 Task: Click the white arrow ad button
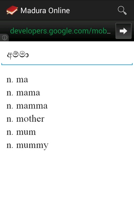(x=123, y=31)
